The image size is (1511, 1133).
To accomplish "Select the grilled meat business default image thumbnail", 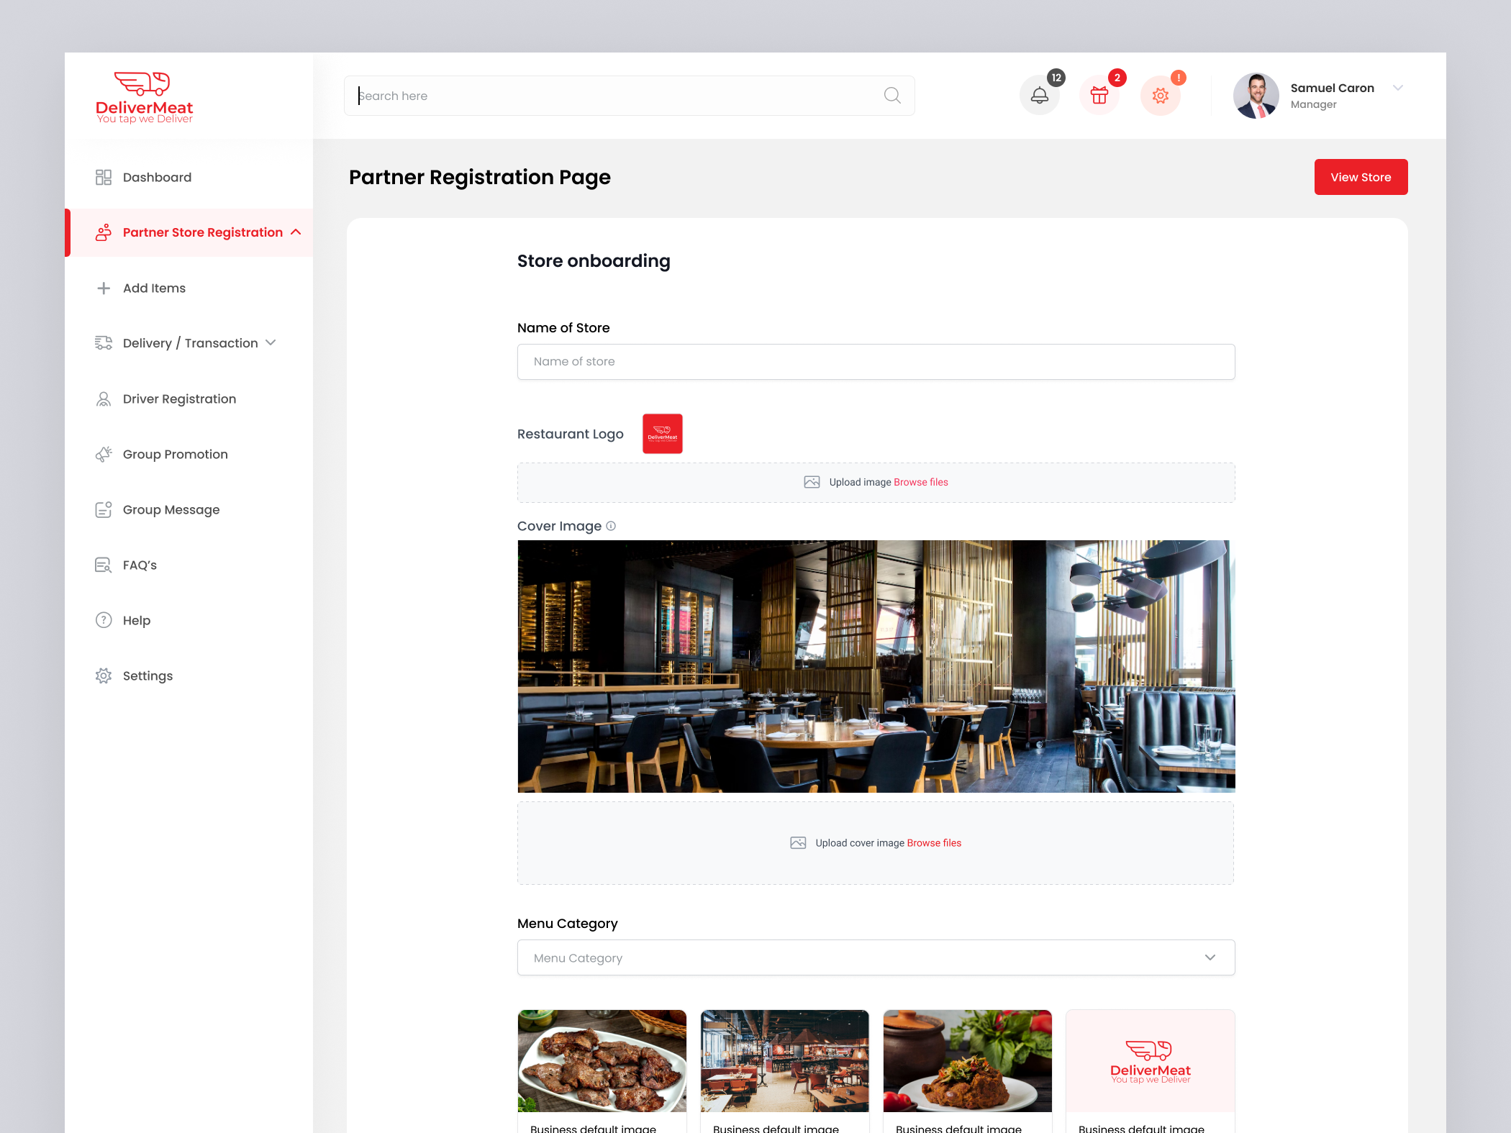I will (x=602, y=1061).
